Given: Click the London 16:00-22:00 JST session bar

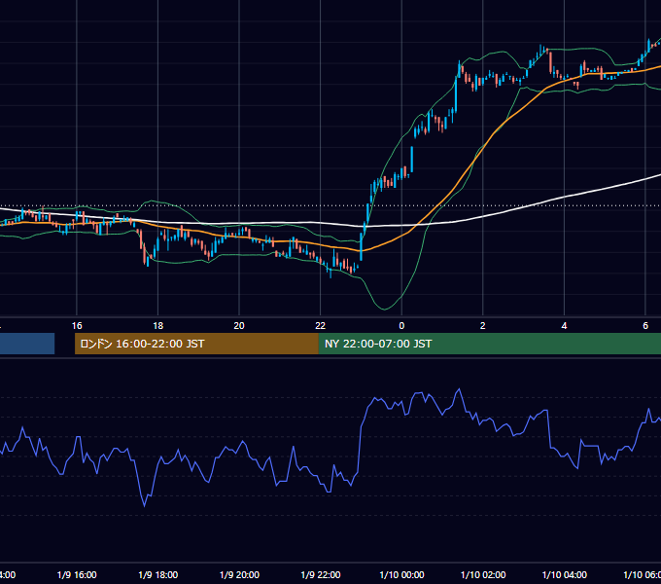Looking at the screenshot, I should (x=196, y=344).
